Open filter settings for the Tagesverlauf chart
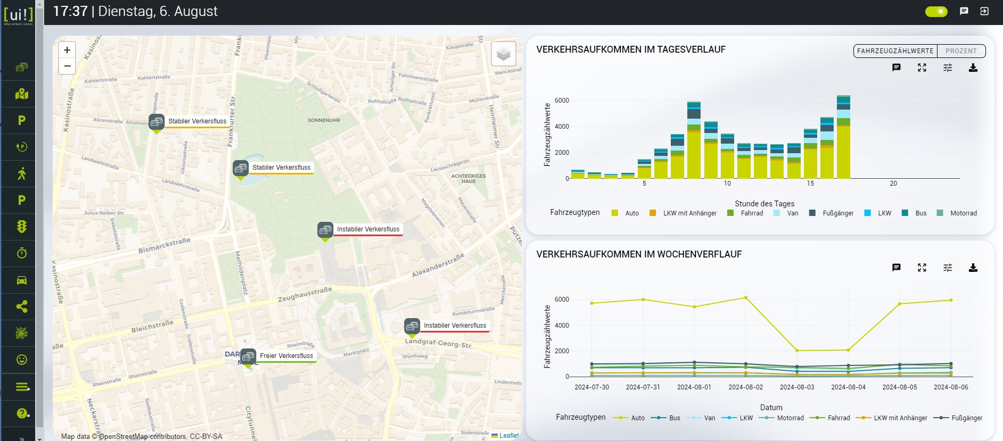The width and height of the screenshot is (1003, 441). click(947, 68)
